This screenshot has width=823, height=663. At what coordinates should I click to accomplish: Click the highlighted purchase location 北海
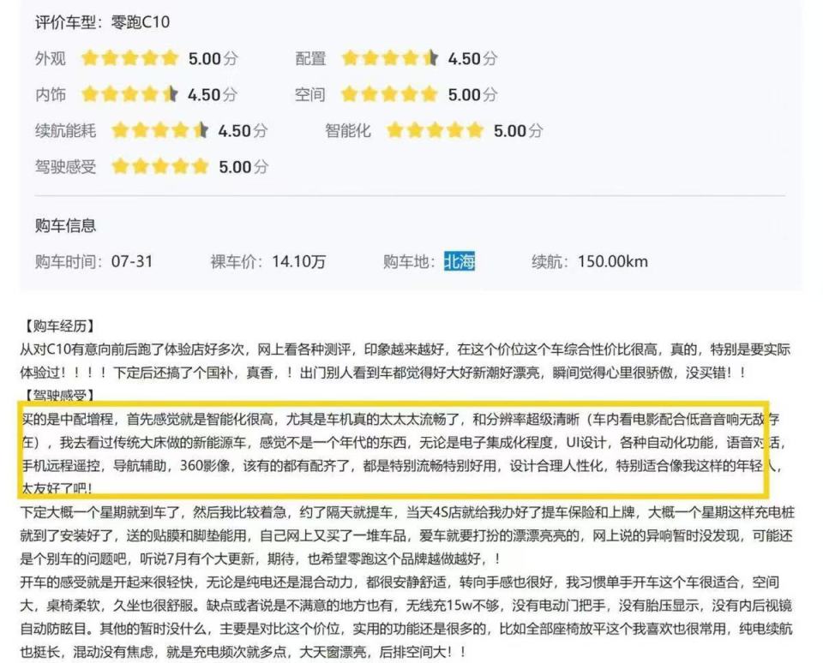point(460,261)
